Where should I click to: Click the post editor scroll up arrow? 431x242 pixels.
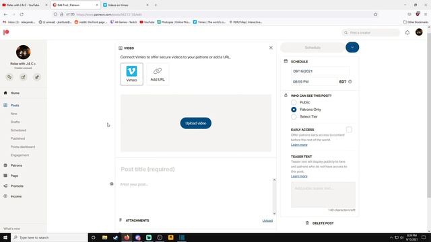click(274, 180)
